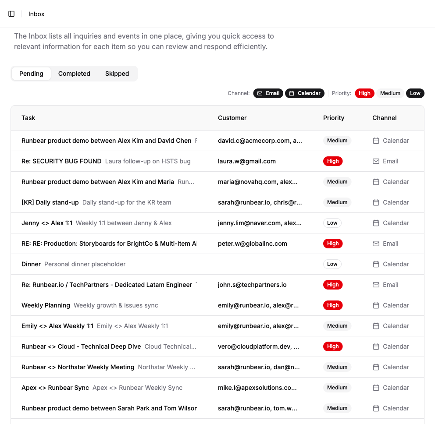Toggle the Email channel filter
Screen dimensions: 435x424
268,93
